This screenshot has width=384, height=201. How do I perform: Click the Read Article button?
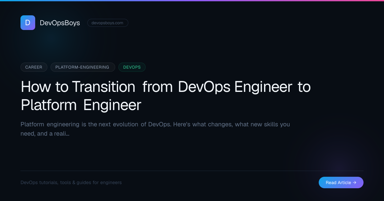[341, 182]
